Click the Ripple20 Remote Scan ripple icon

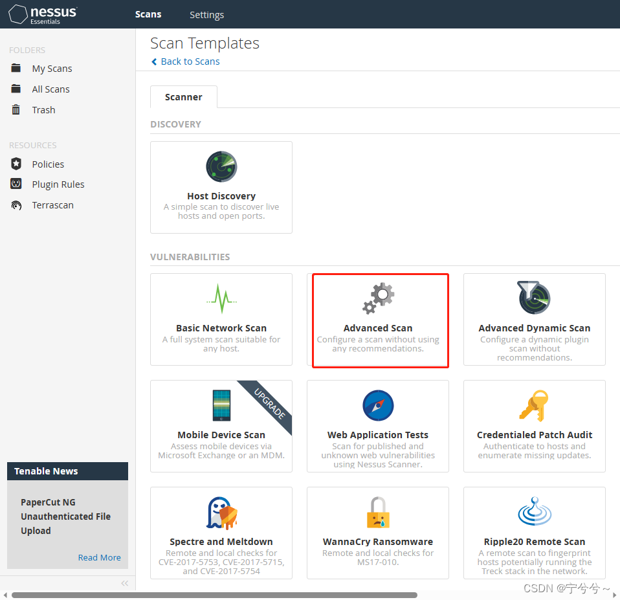(535, 511)
